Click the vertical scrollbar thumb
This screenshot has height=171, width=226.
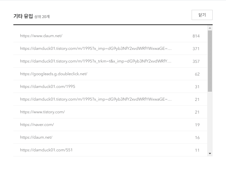(x=210, y=61)
